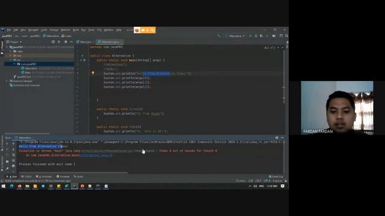Collapse the com.javaPBO package
Screen dimensions: 385x216
(x=14, y=64)
